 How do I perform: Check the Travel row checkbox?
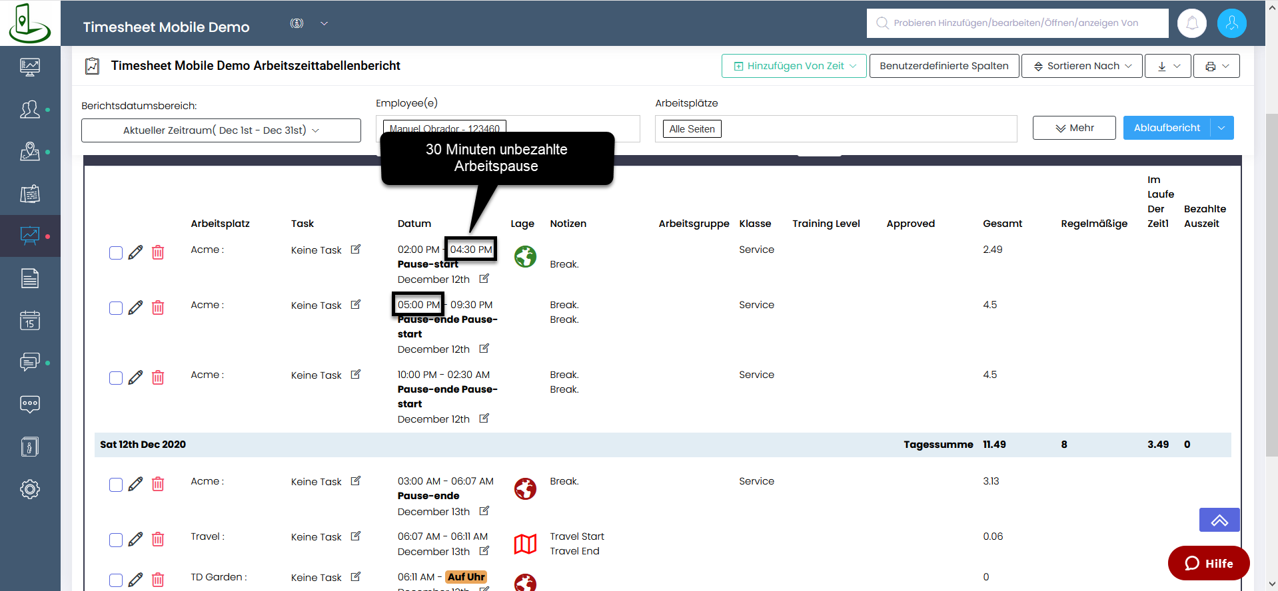click(116, 540)
